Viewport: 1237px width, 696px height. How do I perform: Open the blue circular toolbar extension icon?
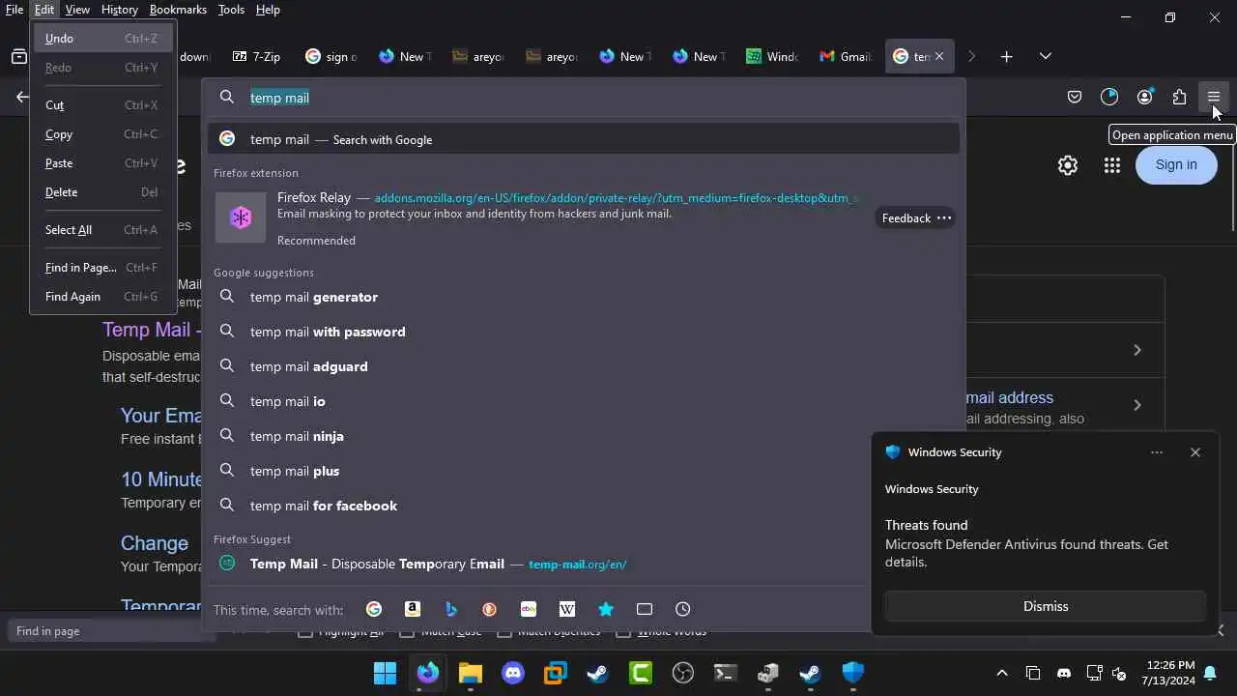[x=1109, y=97]
